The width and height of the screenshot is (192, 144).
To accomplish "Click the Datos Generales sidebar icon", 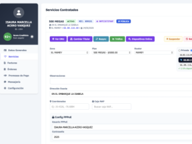I will [x=5, y=50].
